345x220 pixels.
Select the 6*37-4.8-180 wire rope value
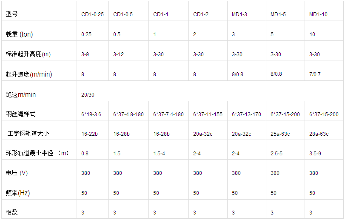click(128, 114)
